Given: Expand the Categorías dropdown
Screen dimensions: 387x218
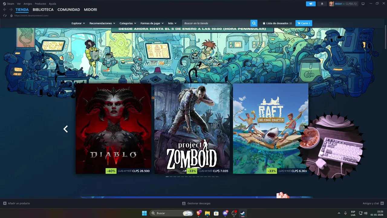Looking at the screenshot, I should (128, 23).
